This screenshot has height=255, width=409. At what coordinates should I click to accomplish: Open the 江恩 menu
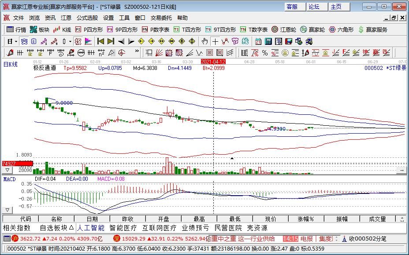(66, 18)
